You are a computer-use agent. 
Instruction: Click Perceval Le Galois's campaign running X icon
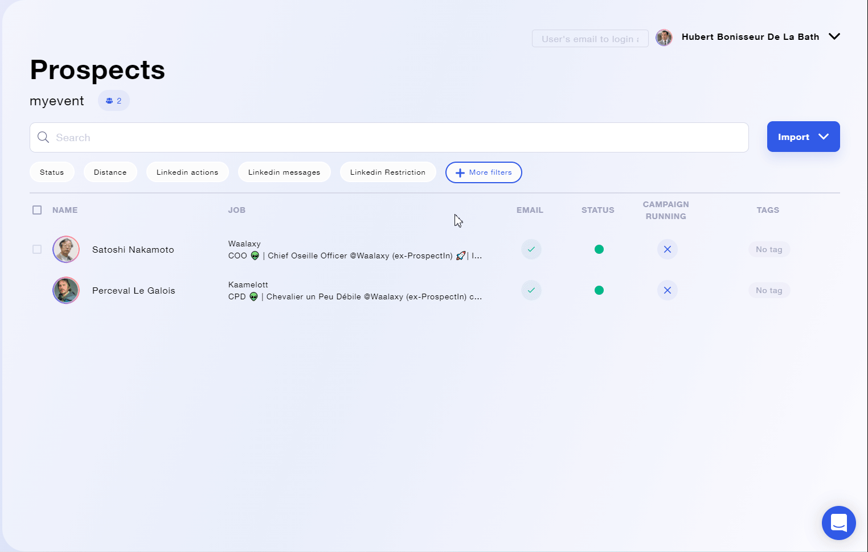click(667, 290)
